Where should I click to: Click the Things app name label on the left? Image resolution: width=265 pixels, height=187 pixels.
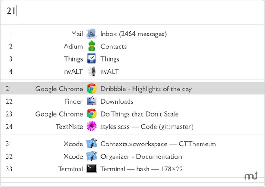(73, 59)
